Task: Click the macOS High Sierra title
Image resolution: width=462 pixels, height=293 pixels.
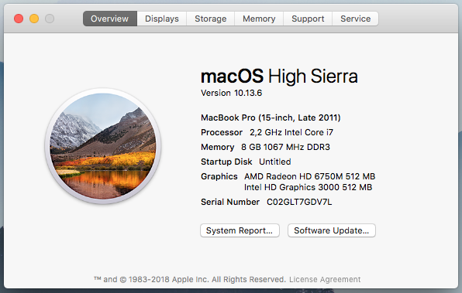Action: click(x=279, y=76)
